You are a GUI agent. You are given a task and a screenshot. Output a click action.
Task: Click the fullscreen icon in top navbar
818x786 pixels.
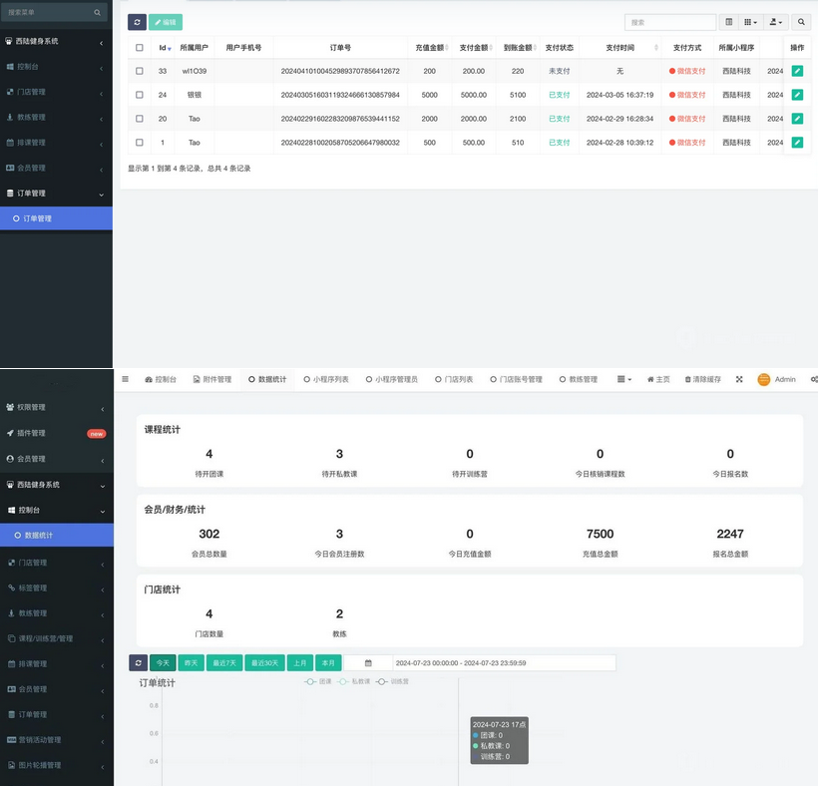[739, 379]
